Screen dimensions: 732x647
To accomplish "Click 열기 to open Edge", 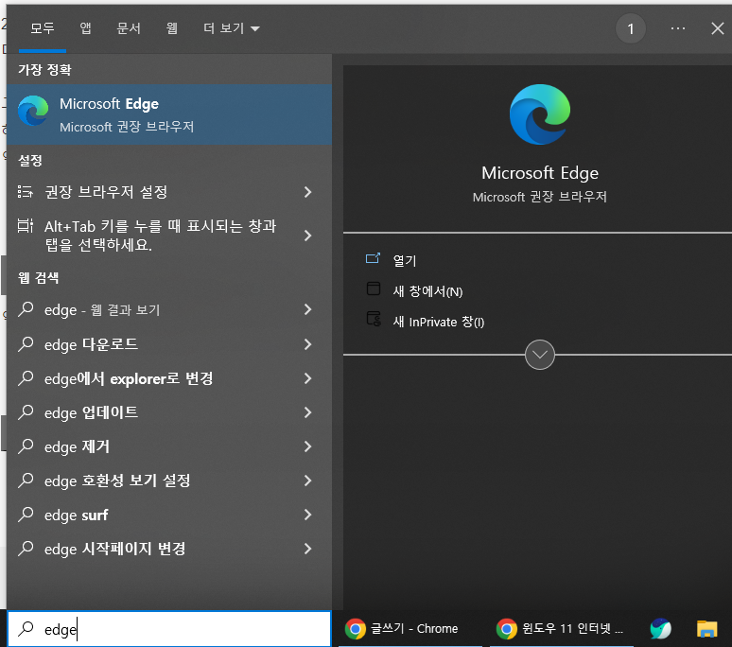I will click(x=404, y=260).
